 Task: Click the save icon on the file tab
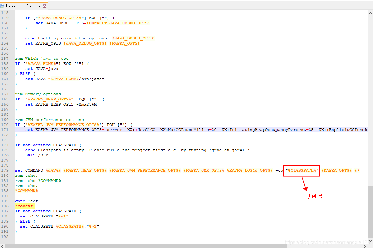point(2,6)
